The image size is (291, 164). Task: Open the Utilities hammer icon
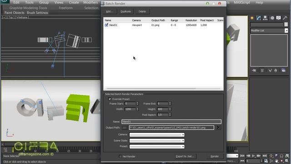(285, 18)
